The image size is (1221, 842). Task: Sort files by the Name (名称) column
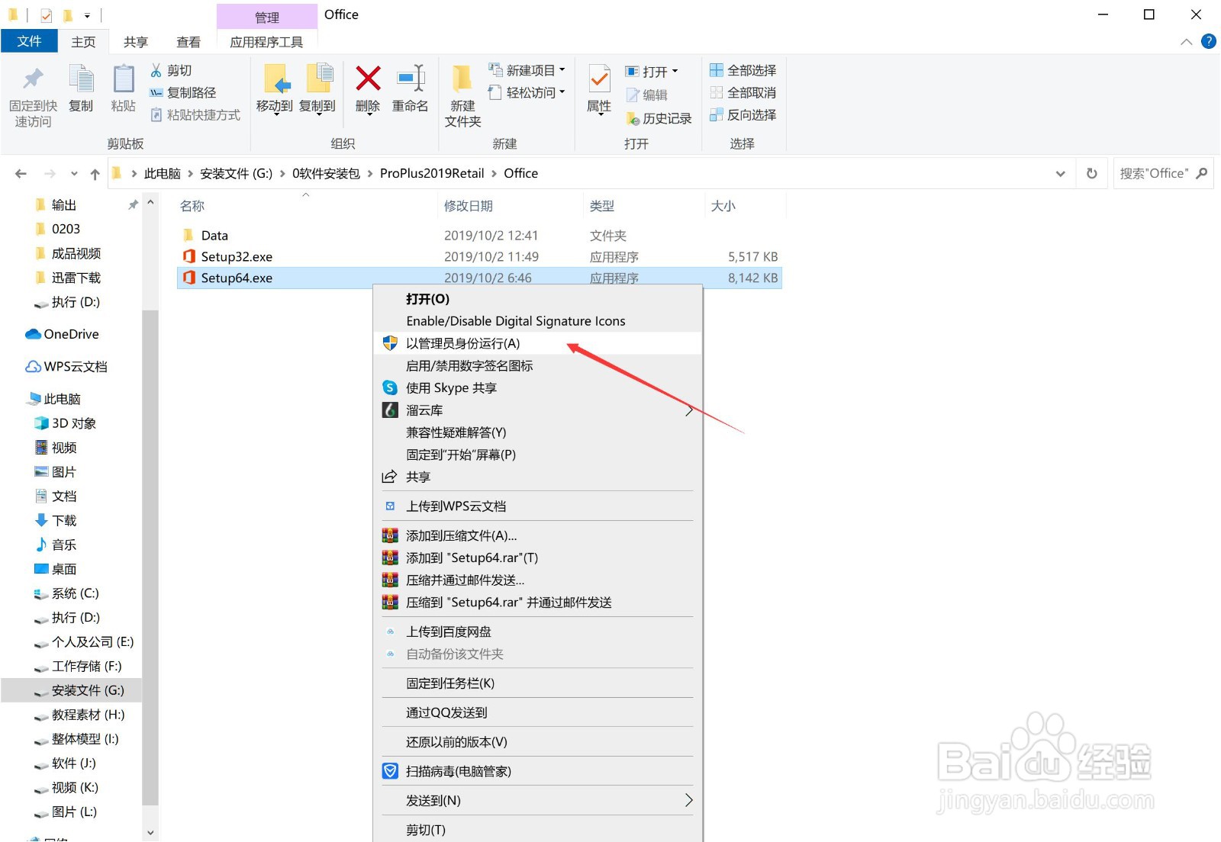192,206
